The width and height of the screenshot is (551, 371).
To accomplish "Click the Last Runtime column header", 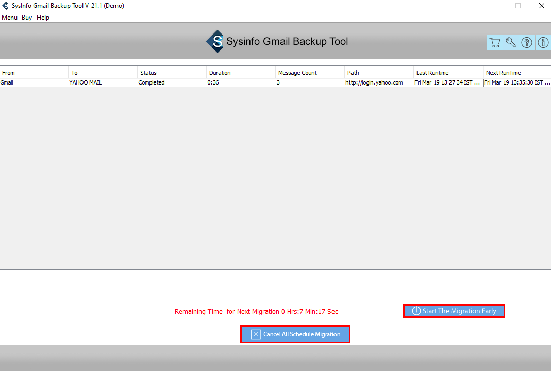I will click(x=449, y=73).
